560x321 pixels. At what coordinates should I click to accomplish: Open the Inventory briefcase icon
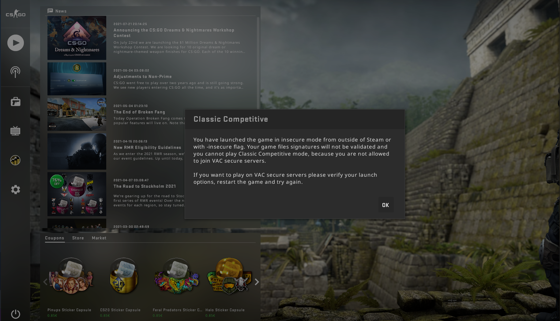(16, 101)
